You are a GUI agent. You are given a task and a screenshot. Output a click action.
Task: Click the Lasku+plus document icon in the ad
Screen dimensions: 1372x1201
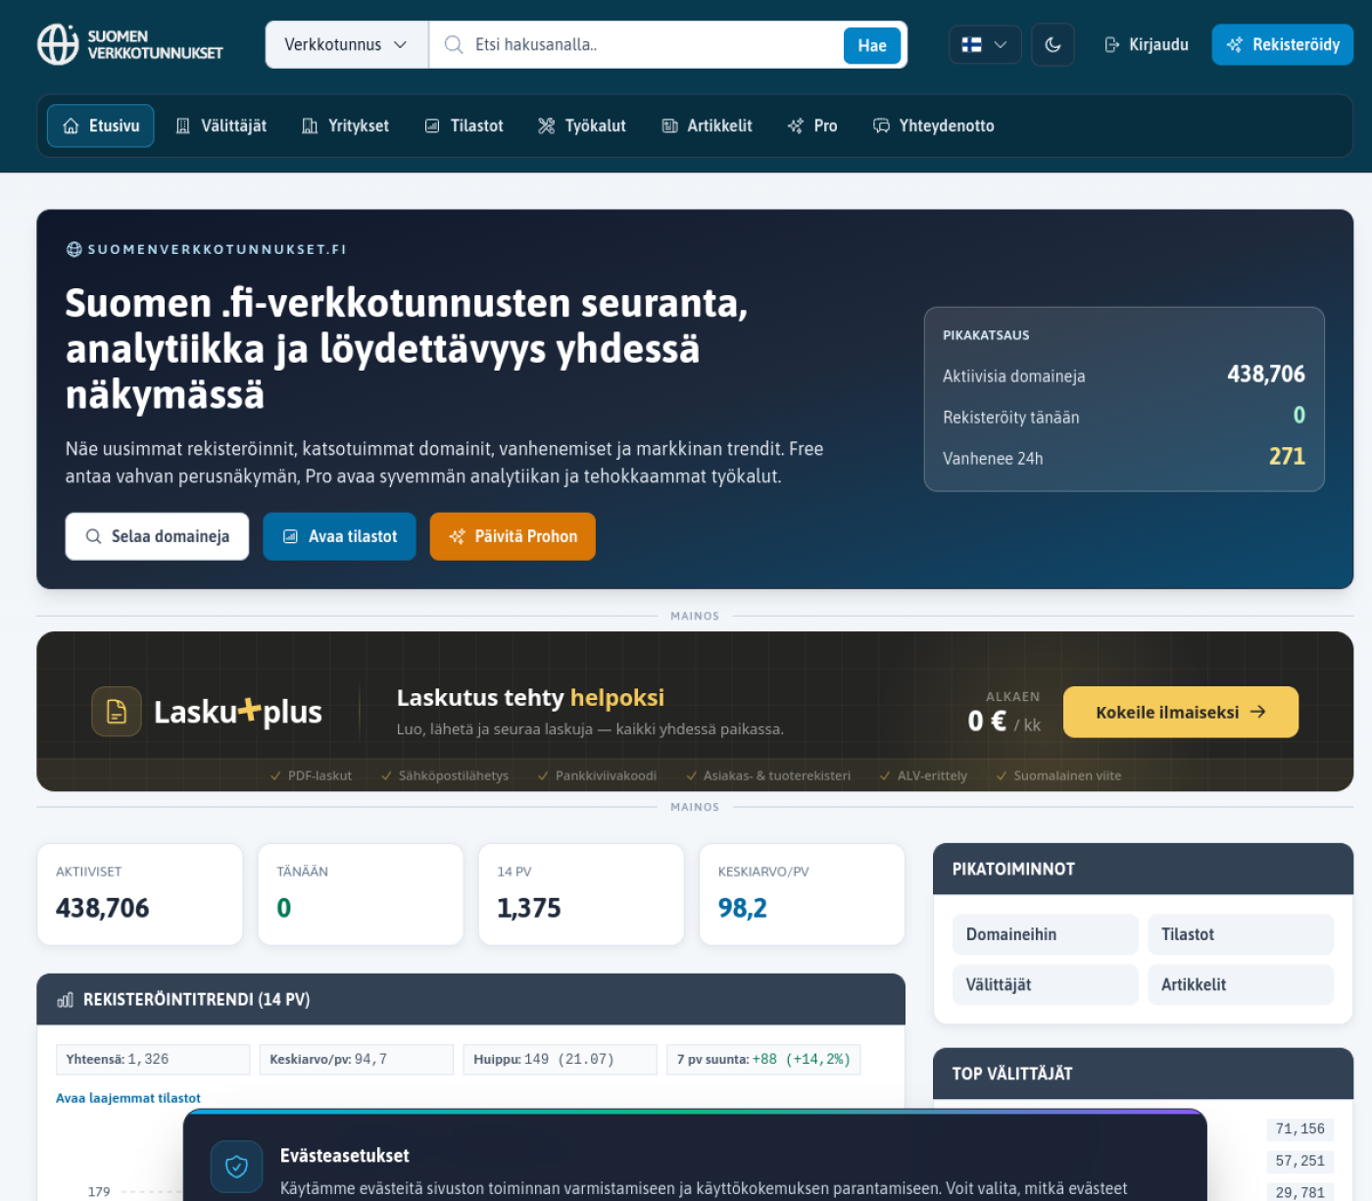(x=117, y=711)
